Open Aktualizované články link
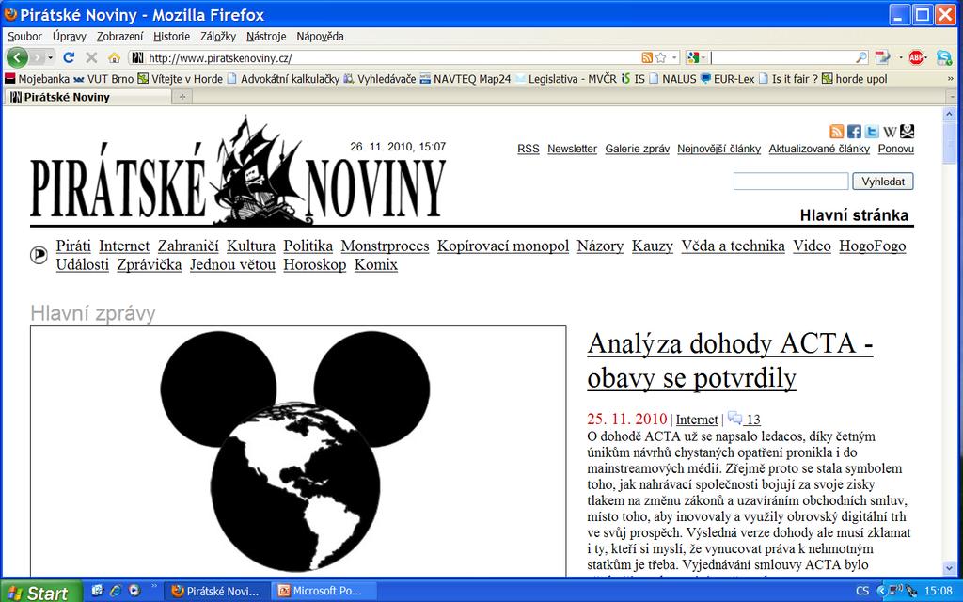 pyautogui.click(x=819, y=149)
